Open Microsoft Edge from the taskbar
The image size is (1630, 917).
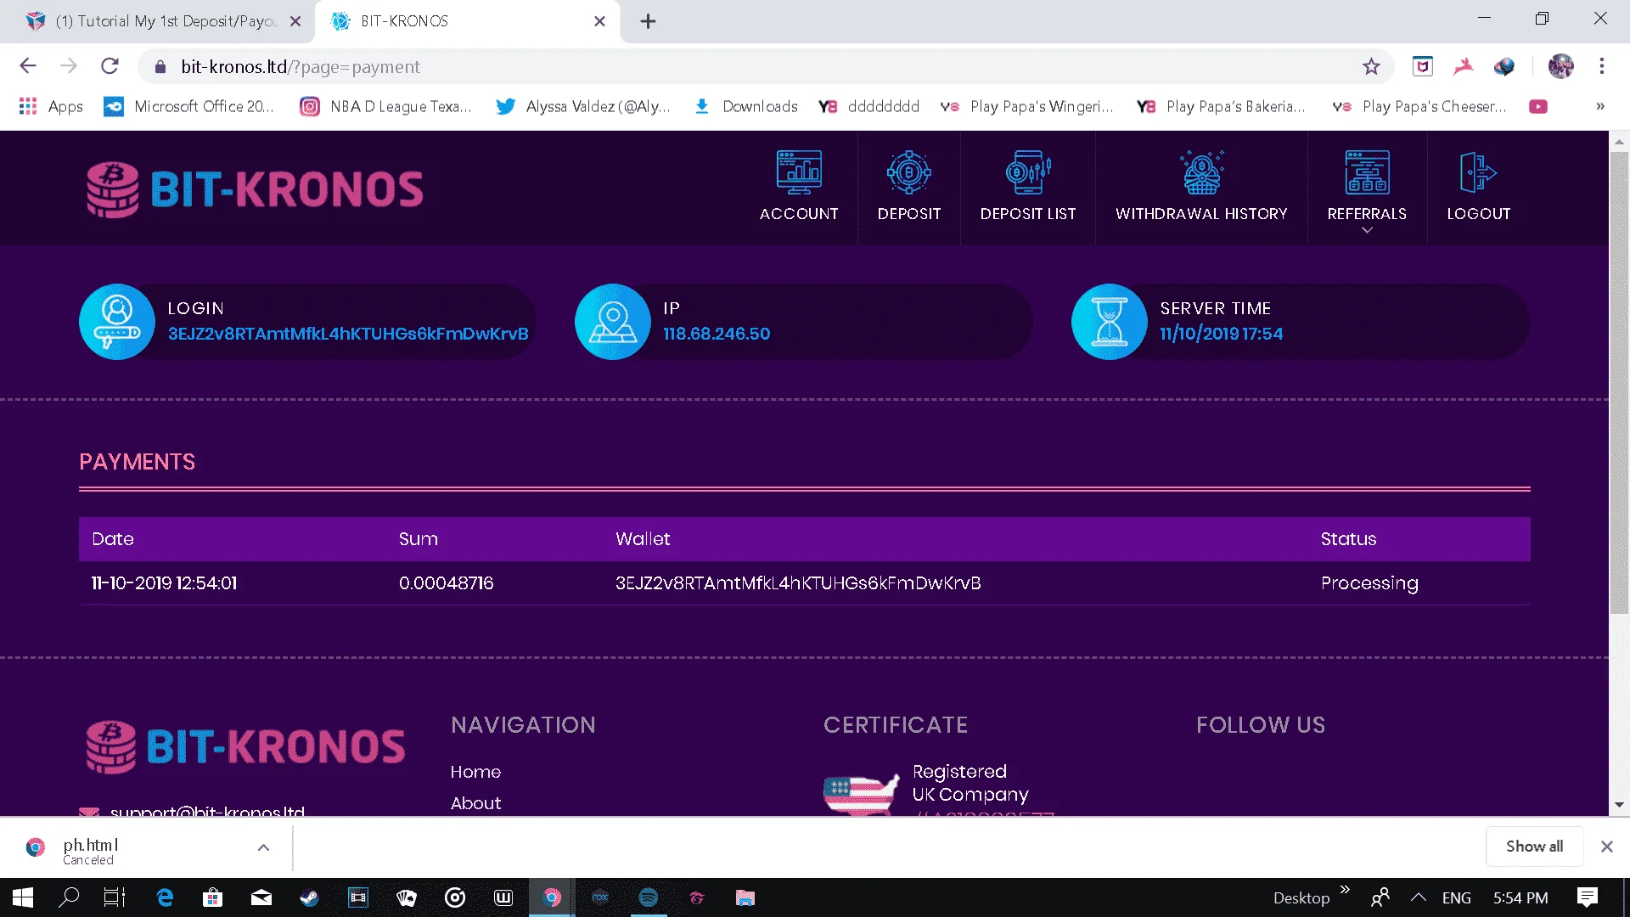coord(165,897)
